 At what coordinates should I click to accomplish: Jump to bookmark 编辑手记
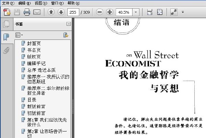click(x=36, y=64)
